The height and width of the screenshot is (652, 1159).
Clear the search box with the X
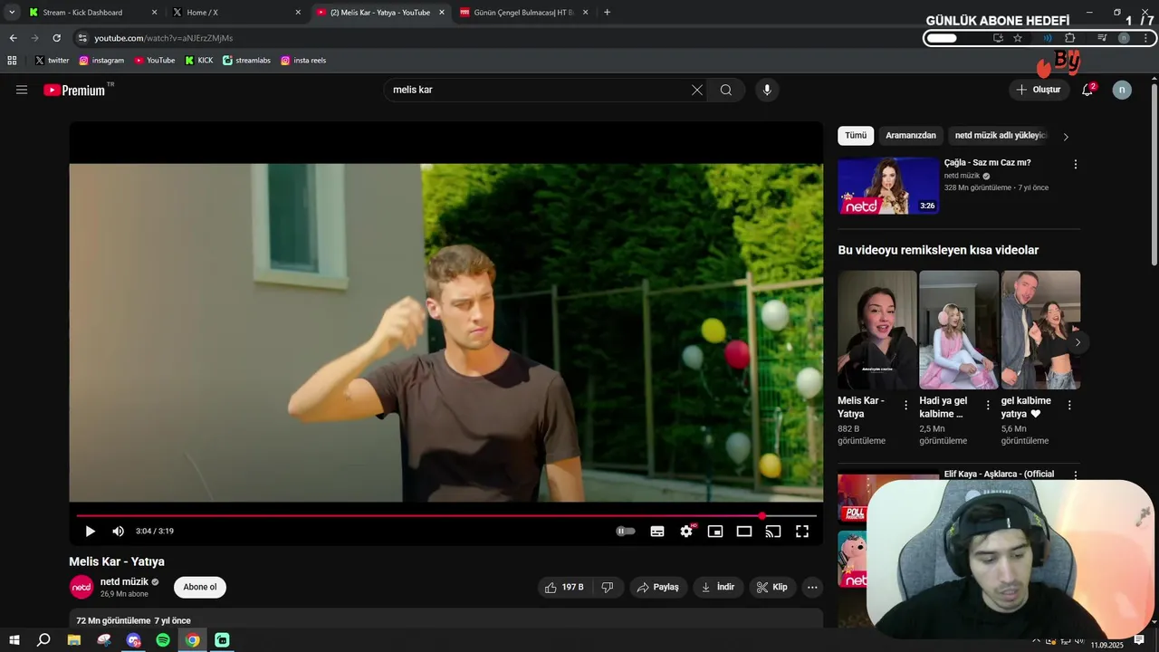[x=697, y=90]
